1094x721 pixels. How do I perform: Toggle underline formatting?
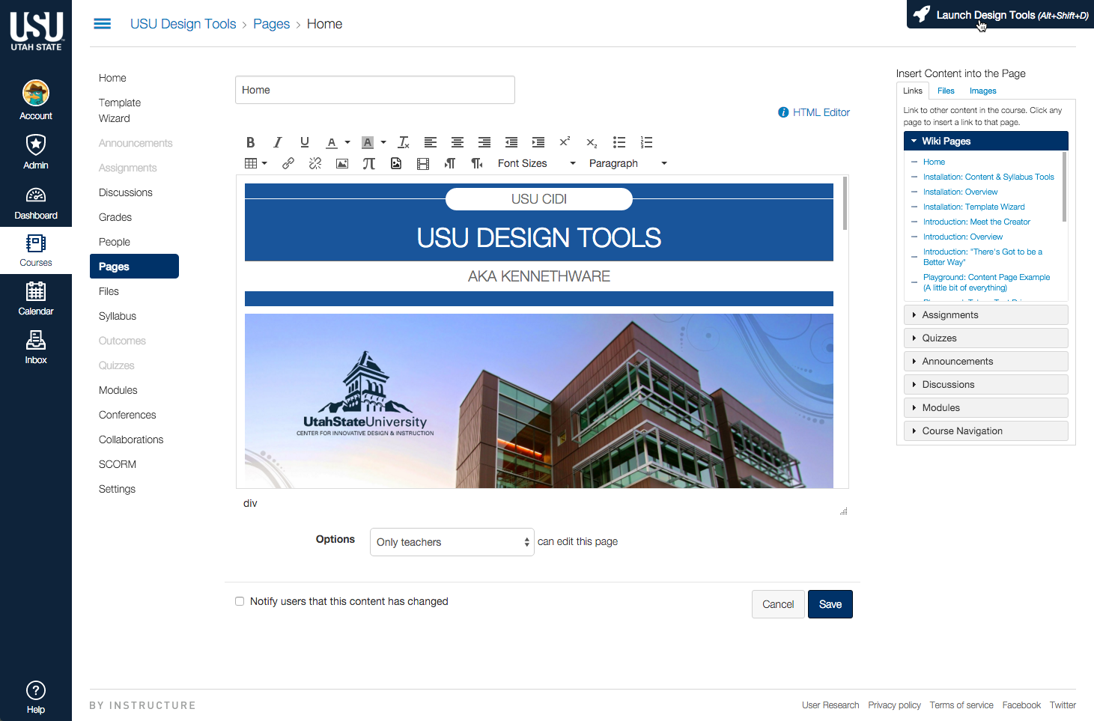(305, 142)
